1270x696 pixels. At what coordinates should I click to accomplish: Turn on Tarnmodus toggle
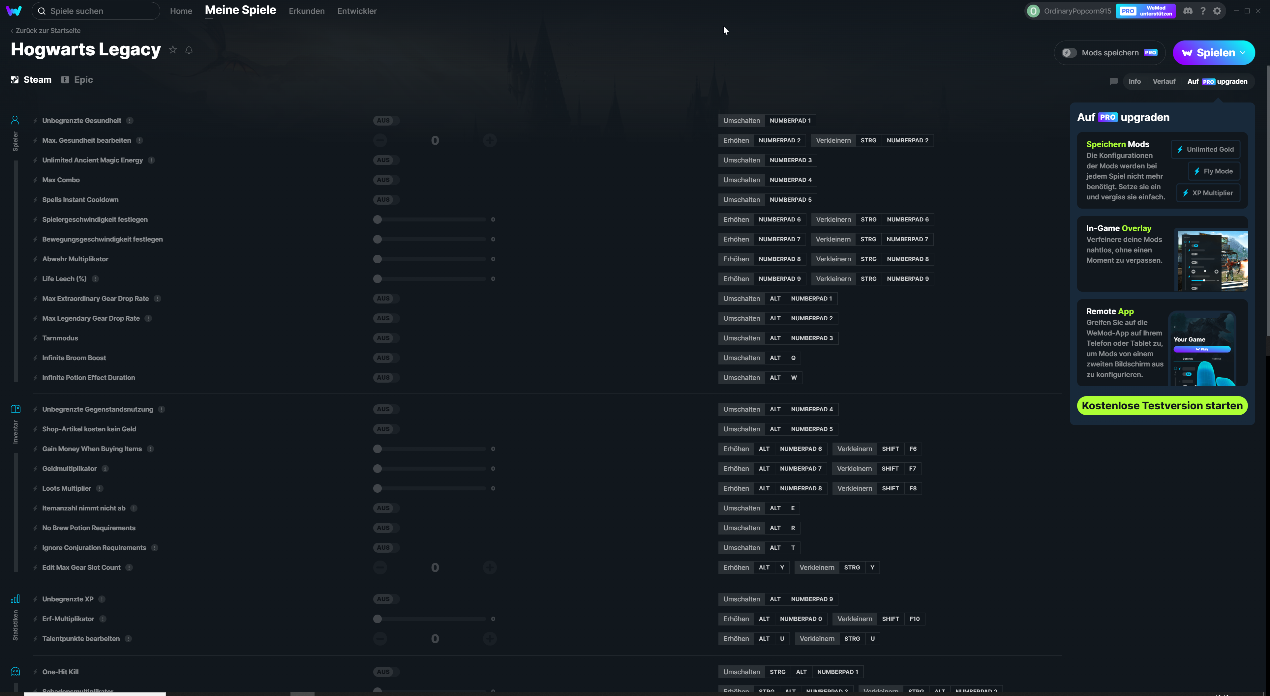coord(386,338)
